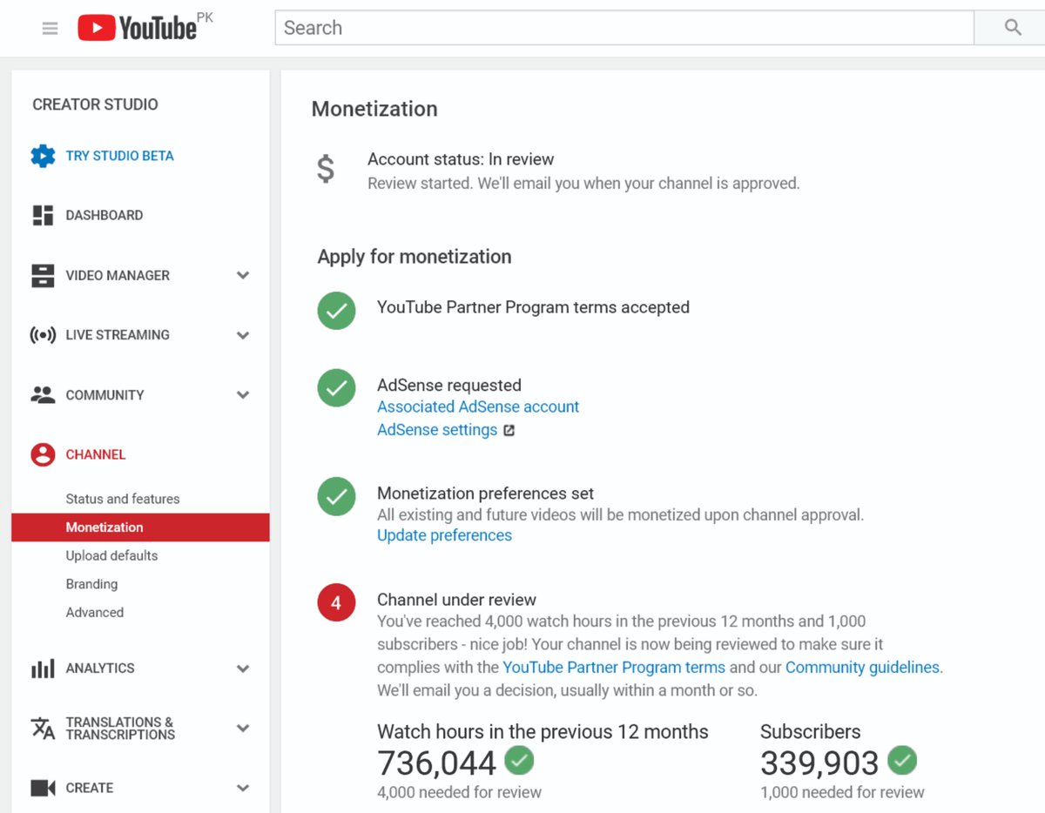Click external link icon beside AdSense settings
1045x813 pixels.
pos(509,430)
